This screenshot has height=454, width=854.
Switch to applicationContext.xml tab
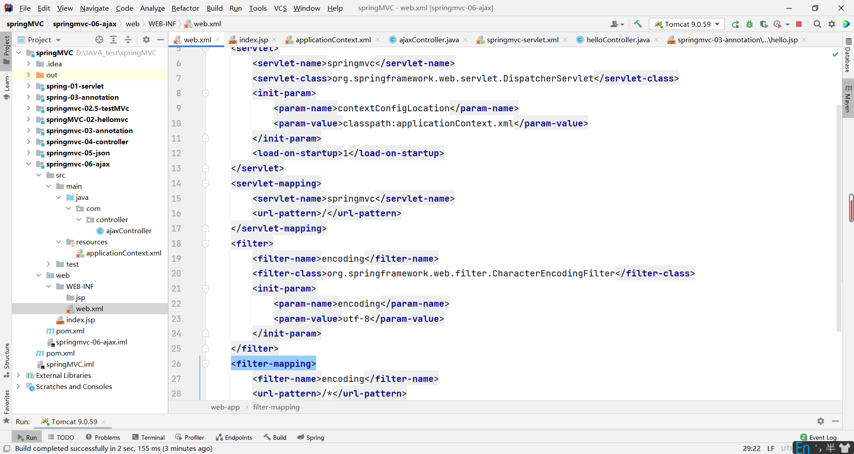pyautogui.click(x=333, y=40)
